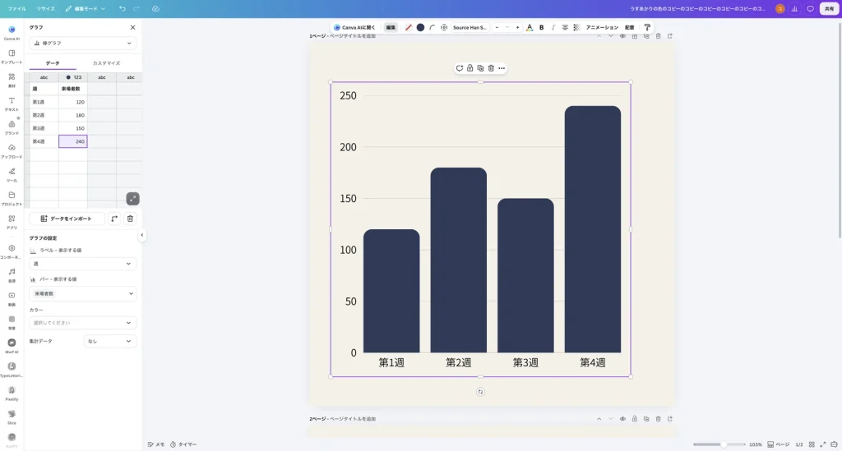Open the ファイル menu
Viewport: 842px width, 451px height.
pyautogui.click(x=16, y=8)
